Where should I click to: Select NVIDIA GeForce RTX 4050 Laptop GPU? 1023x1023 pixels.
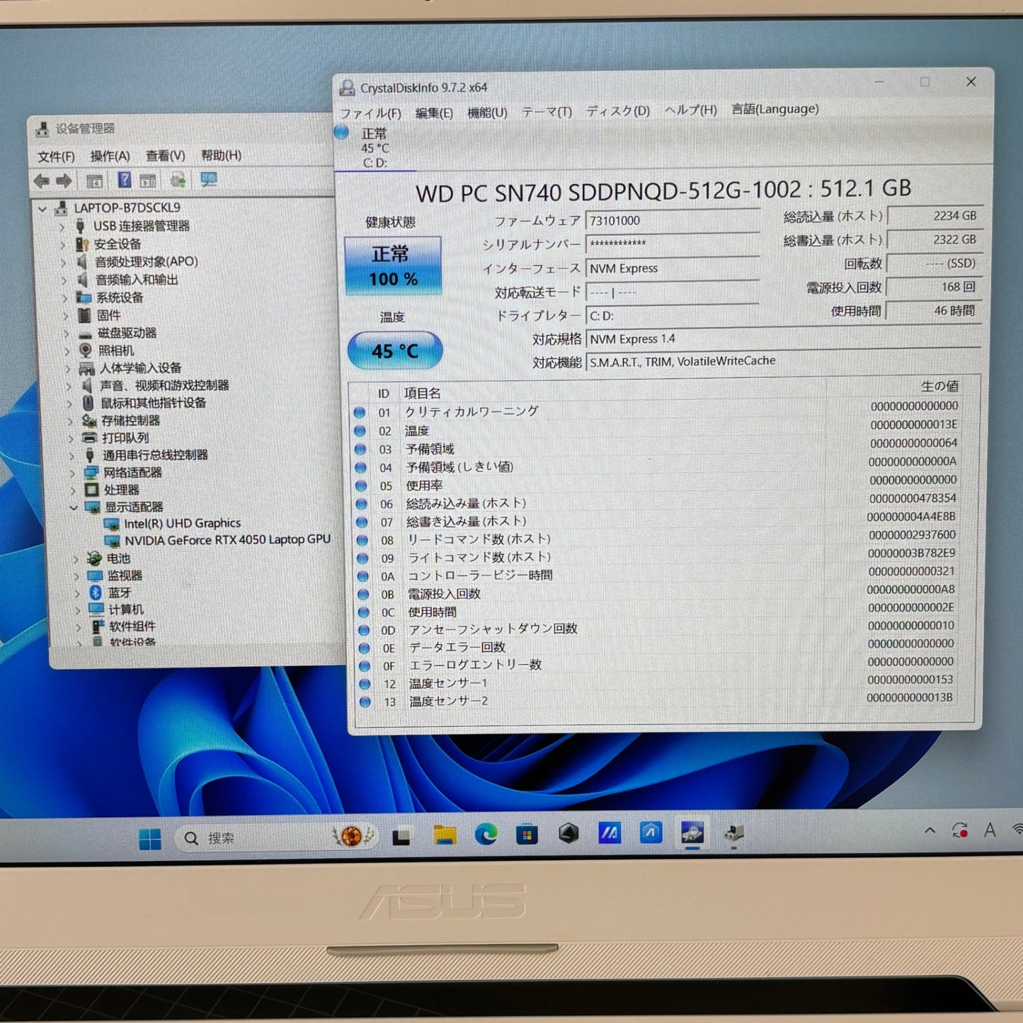point(224,539)
